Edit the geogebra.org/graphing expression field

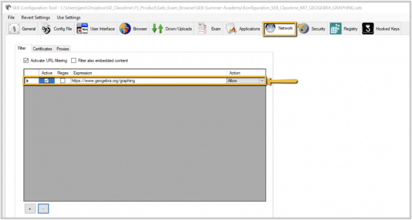[148, 81]
